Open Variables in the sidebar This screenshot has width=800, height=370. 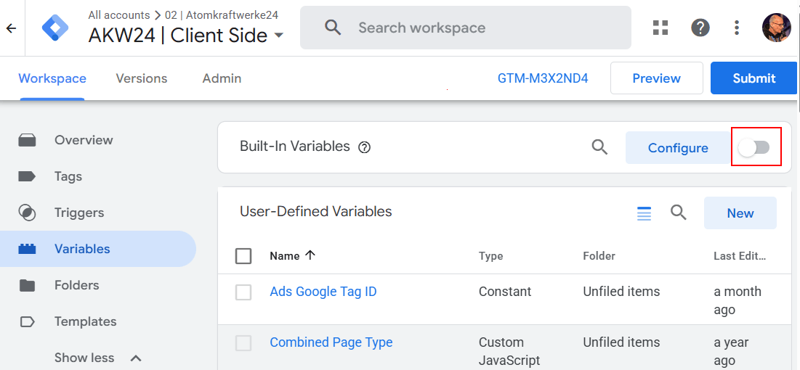(98, 249)
